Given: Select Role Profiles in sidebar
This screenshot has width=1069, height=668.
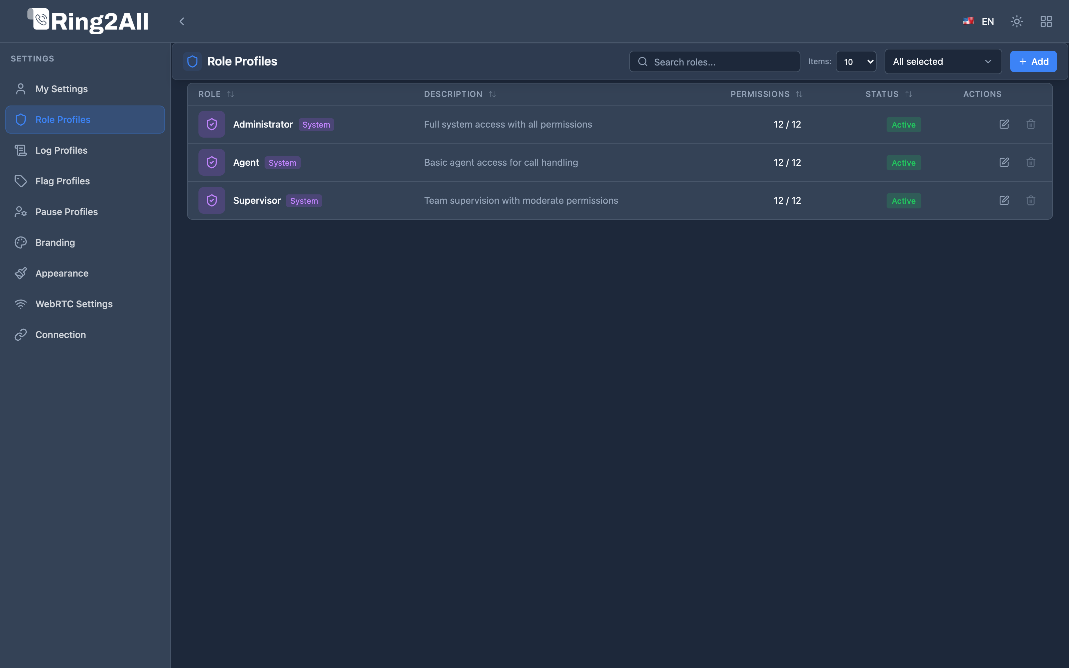Looking at the screenshot, I should 85,119.
